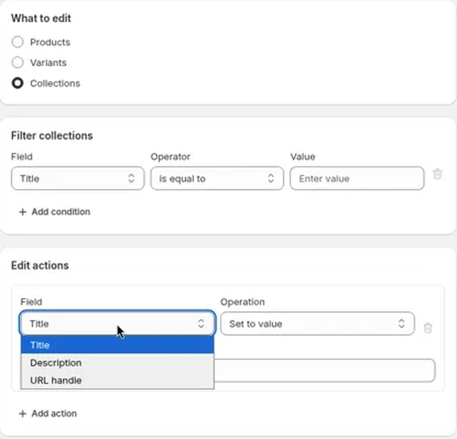Choose Title option in dropdown list
The height and width of the screenshot is (439, 457).
pyautogui.click(x=117, y=345)
